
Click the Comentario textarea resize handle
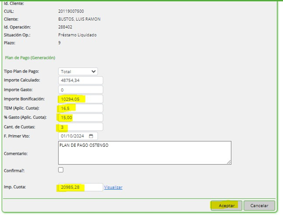click(x=229, y=162)
